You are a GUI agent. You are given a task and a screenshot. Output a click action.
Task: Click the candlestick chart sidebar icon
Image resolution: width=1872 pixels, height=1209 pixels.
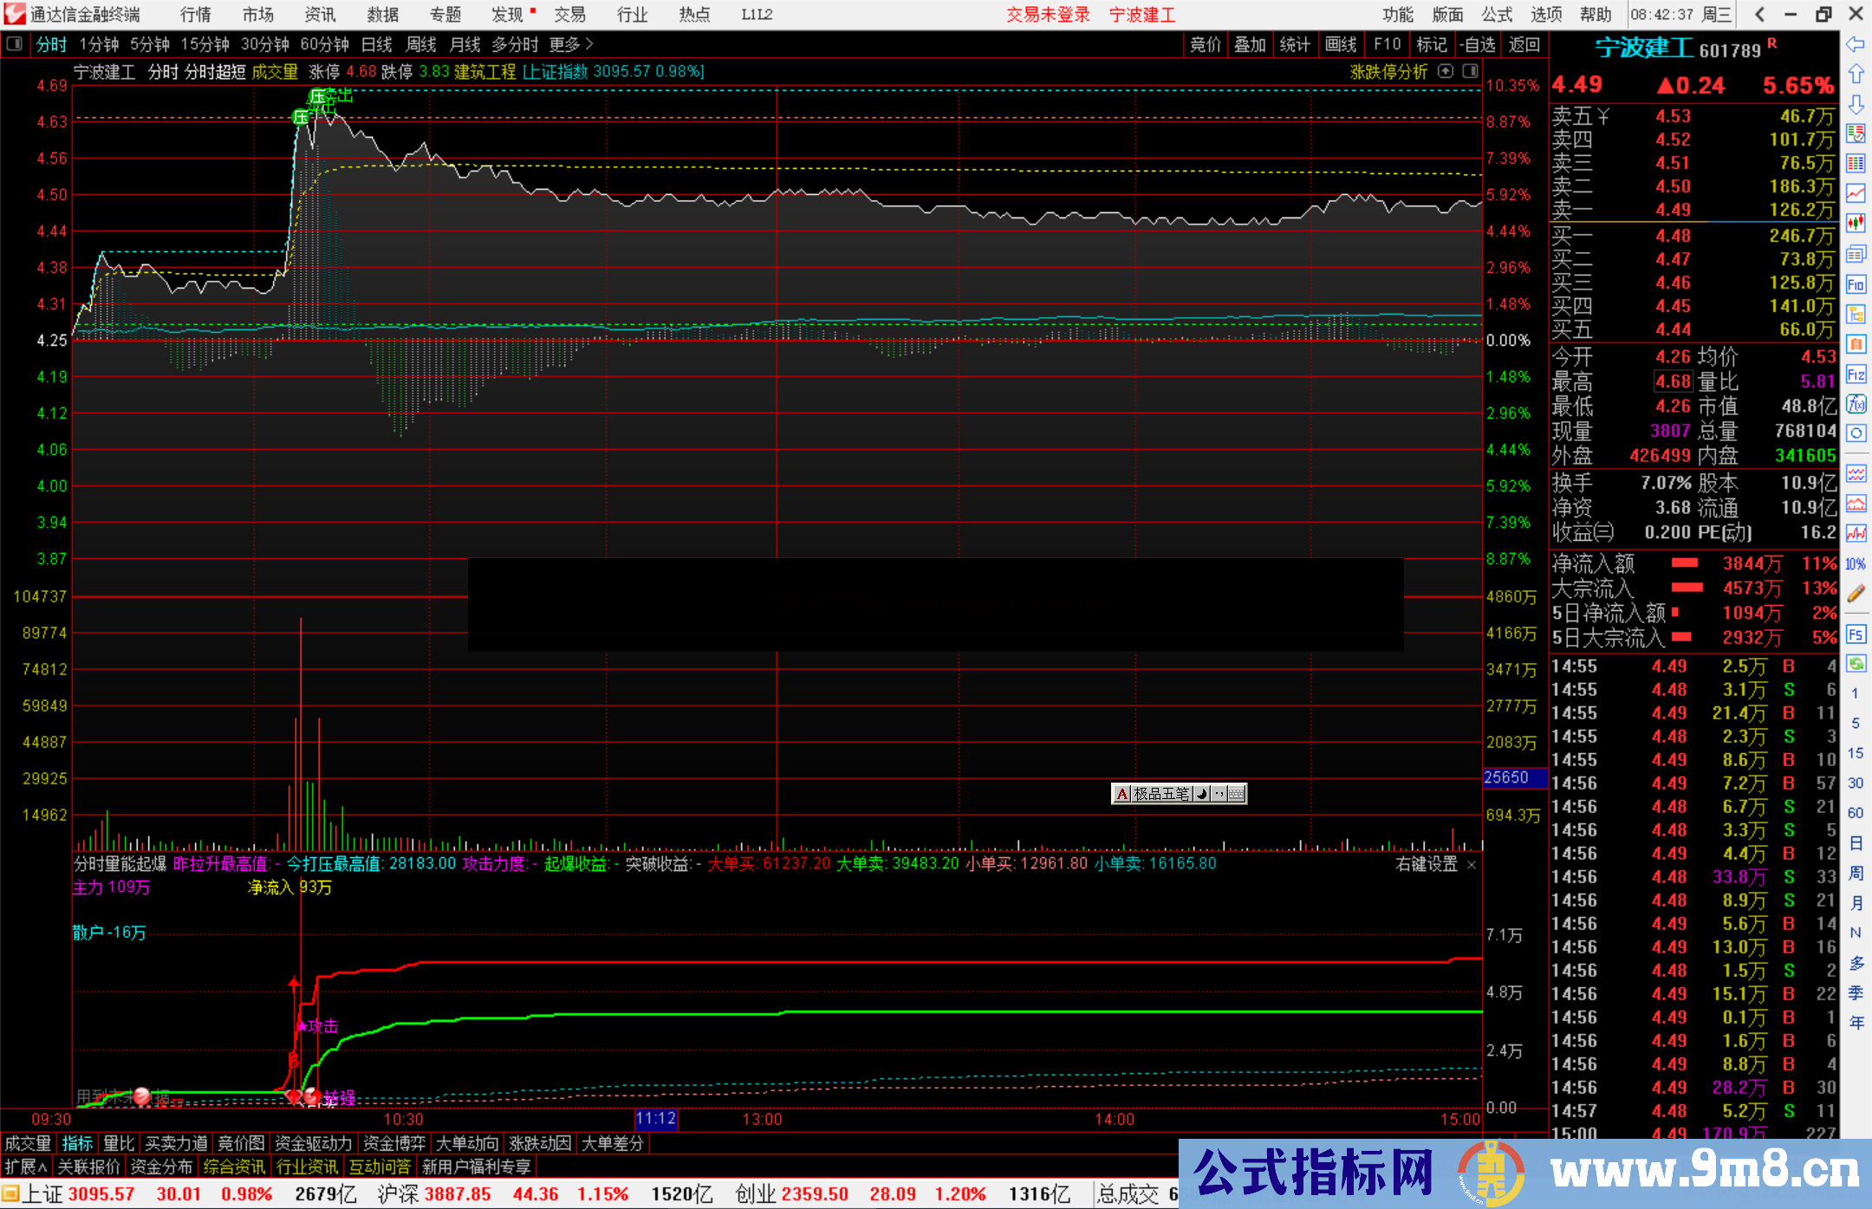coord(1856,224)
